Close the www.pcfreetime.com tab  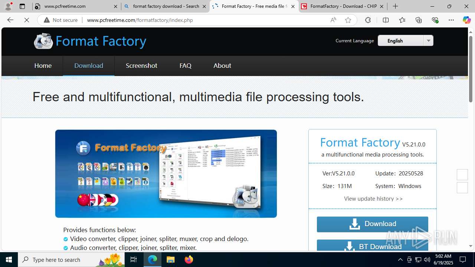pos(115,6)
